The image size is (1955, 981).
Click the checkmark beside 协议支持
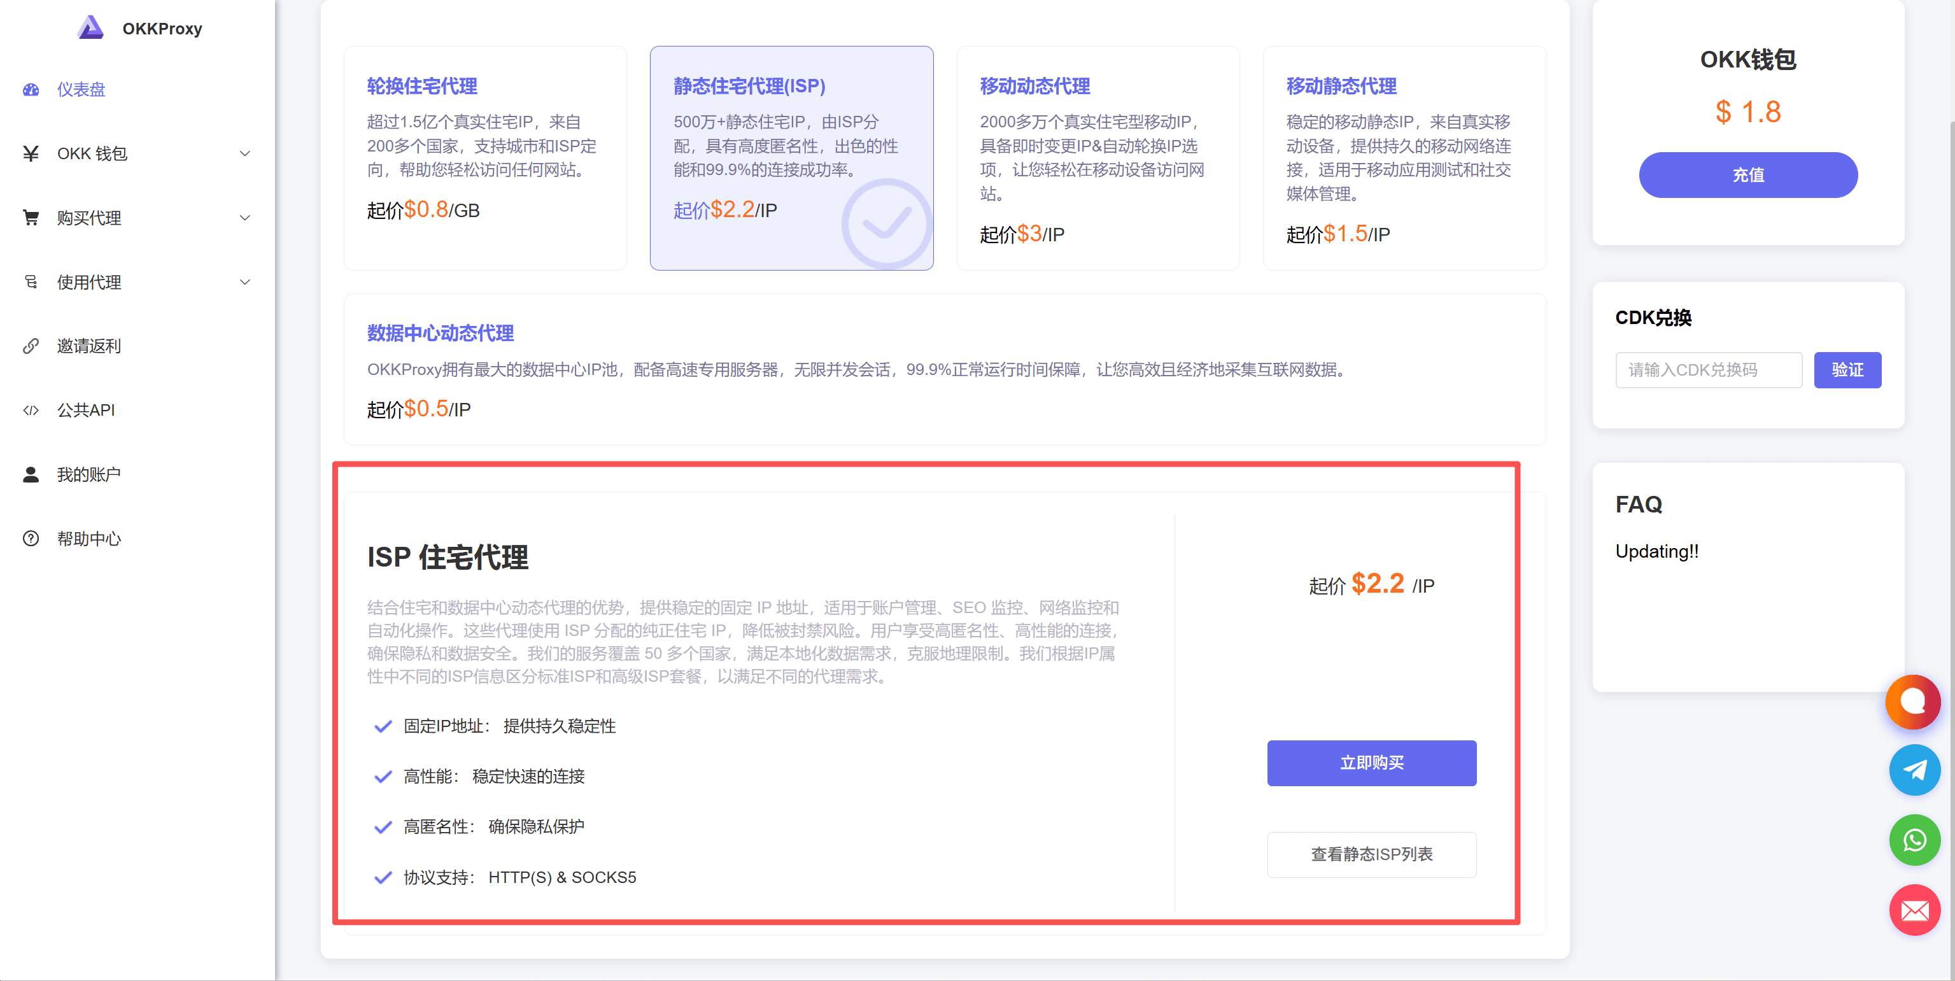coord(383,878)
